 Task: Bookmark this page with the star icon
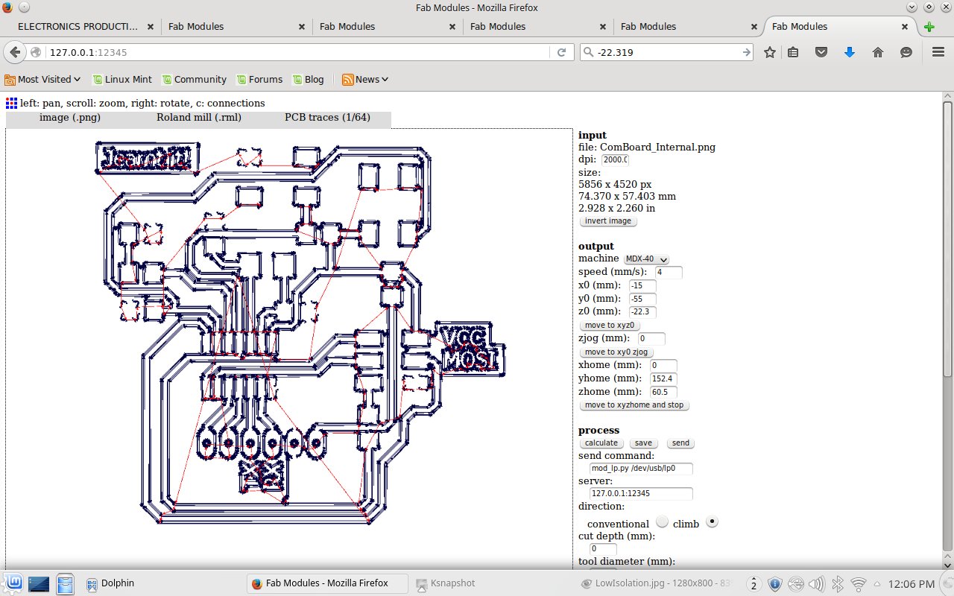point(770,52)
